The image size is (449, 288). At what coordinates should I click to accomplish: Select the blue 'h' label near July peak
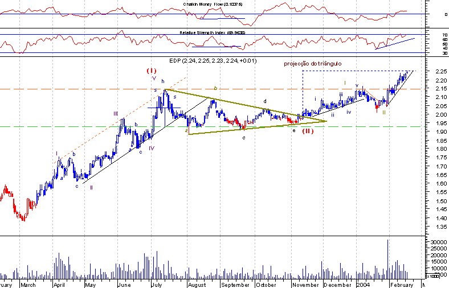point(162,81)
